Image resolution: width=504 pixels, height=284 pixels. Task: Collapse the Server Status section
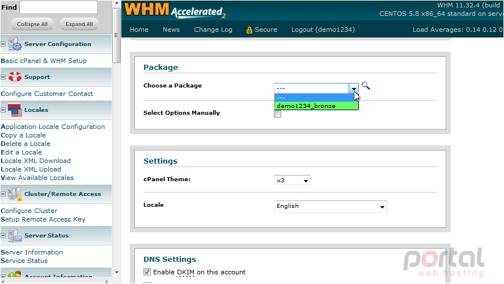(x=3, y=235)
